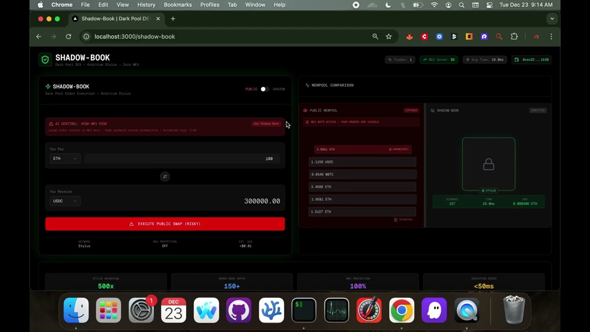Open the Extensions puzzle piece menu
The image size is (590, 332).
pos(514,36)
